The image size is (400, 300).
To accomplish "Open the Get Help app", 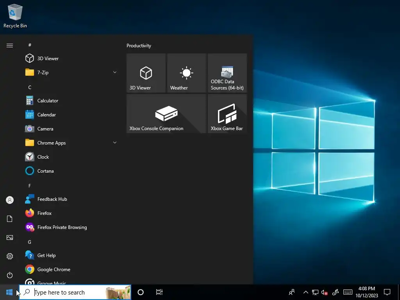I will coord(71,255).
